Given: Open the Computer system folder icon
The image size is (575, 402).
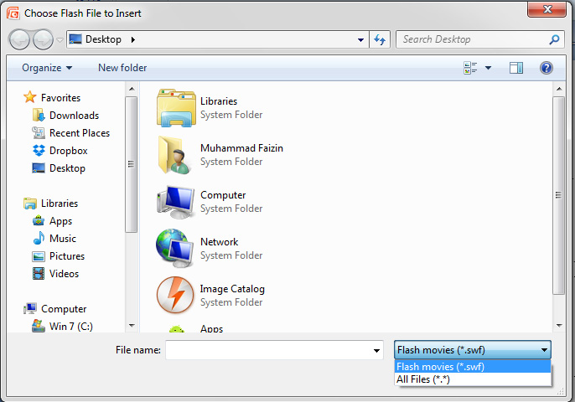Looking at the screenshot, I should [x=175, y=201].
